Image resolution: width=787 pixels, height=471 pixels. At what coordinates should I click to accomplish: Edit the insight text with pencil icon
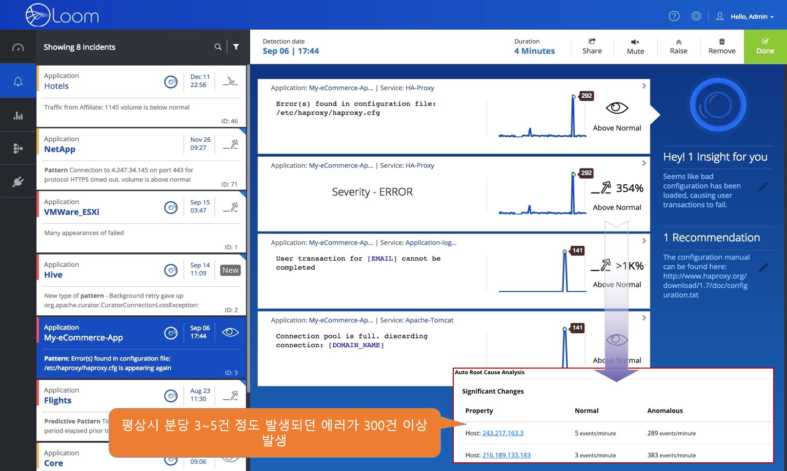pos(763,186)
